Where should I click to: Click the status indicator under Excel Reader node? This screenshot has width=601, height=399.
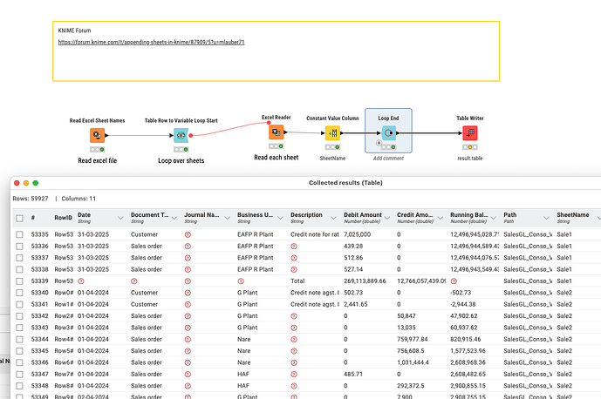pyautogui.click(x=276, y=146)
